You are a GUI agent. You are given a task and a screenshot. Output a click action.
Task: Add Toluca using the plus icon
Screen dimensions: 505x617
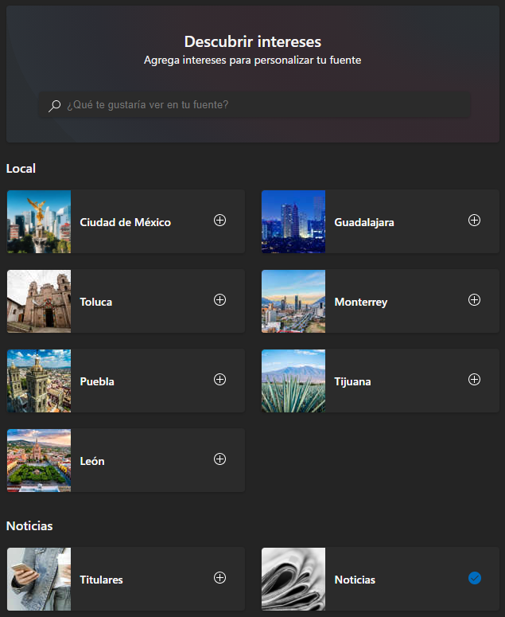tap(219, 300)
